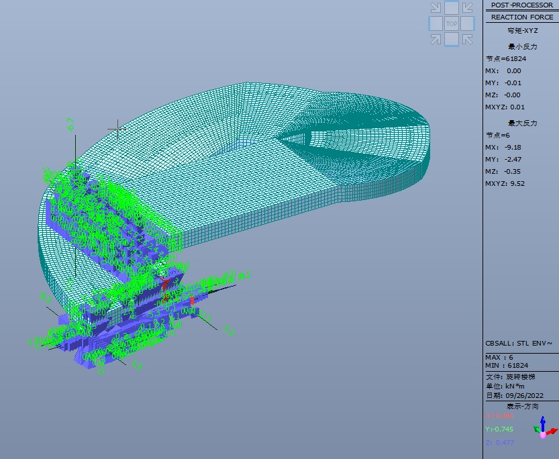559x459 pixels.
Task: Click the 节点=61824 minimum node label
Action: pos(506,59)
